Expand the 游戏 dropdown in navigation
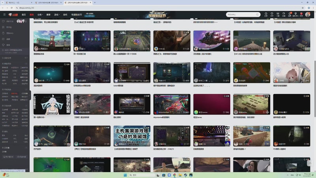The width and height of the screenshot is (316, 178). (x=57, y=15)
